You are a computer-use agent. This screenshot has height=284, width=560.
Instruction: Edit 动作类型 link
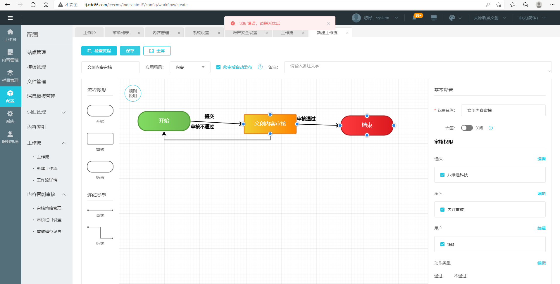coord(542,263)
